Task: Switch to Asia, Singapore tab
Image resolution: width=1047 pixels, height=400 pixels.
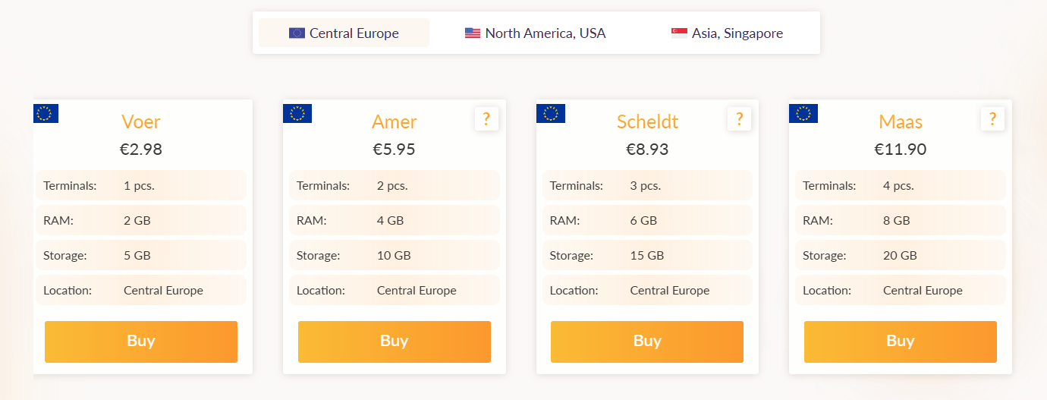Action: [x=727, y=33]
